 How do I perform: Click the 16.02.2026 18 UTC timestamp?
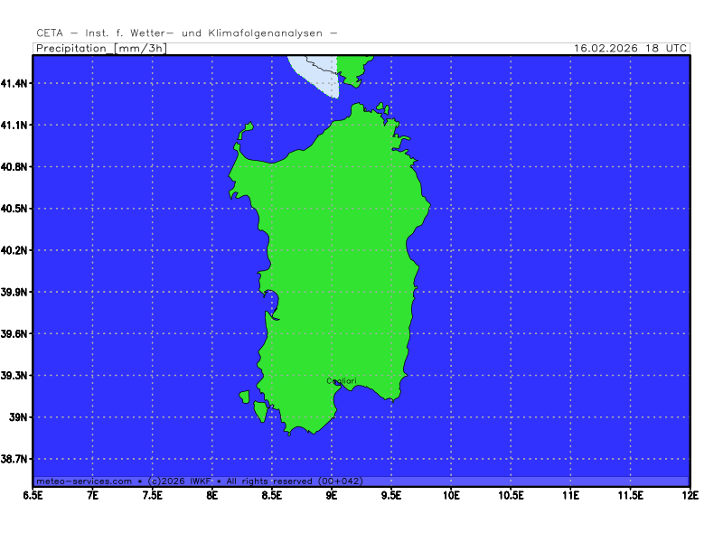tap(631, 48)
